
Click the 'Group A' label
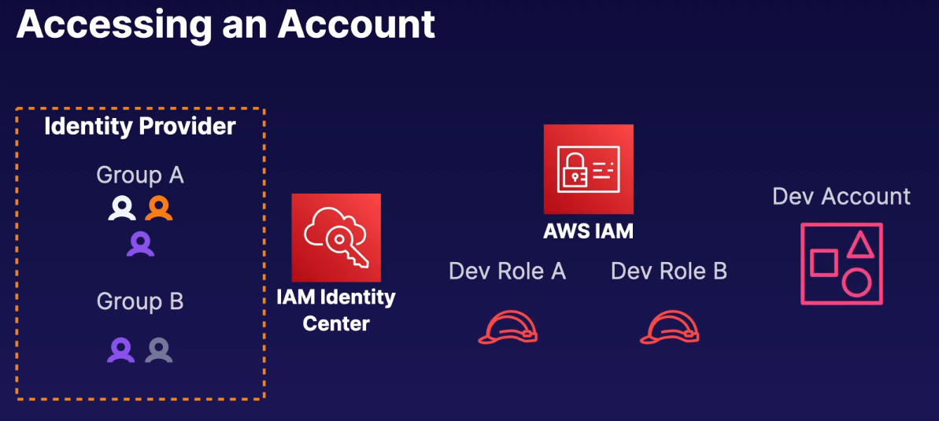140,175
